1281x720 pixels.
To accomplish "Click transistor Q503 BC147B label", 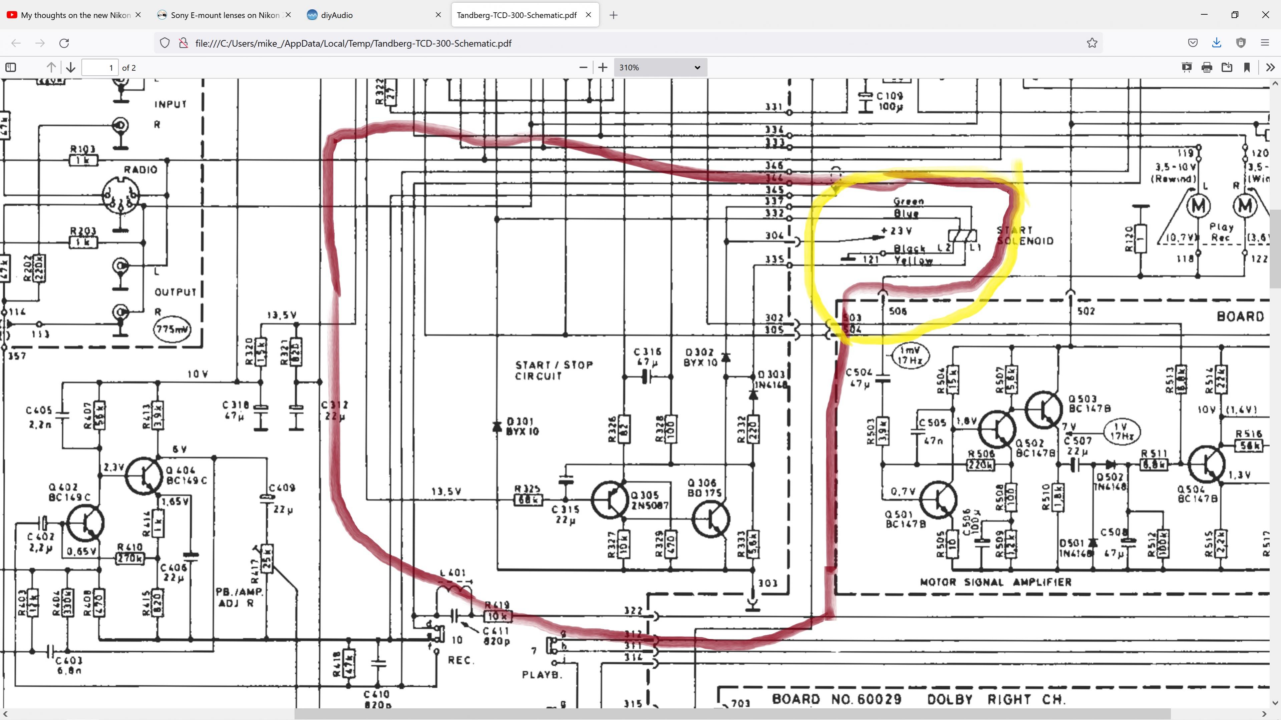I will coord(1089,404).
